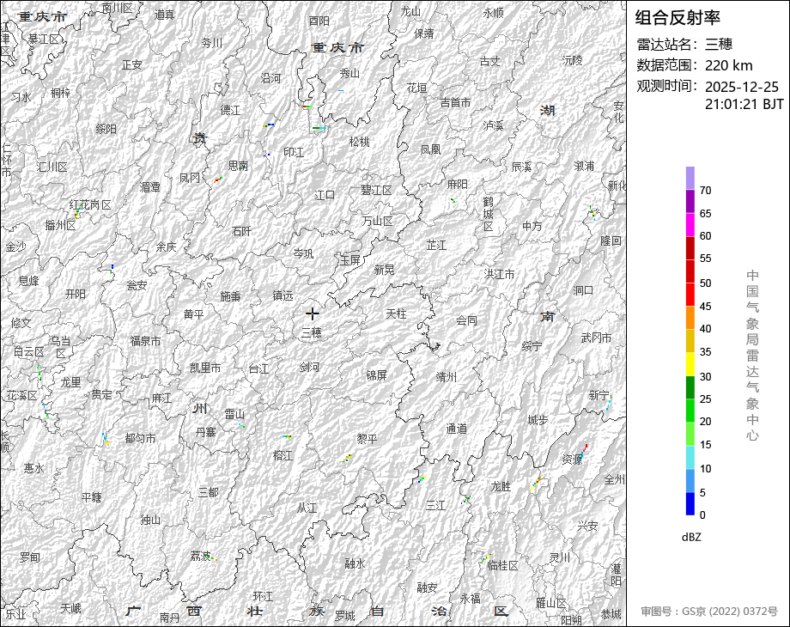The width and height of the screenshot is (790, 627).
Task: Click the dBZ unit label
Action: [x=691, y=538]
